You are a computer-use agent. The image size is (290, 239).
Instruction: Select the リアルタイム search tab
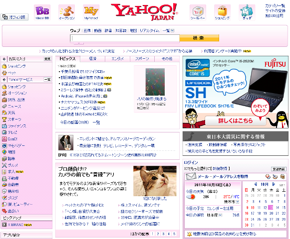coord(149,31)
